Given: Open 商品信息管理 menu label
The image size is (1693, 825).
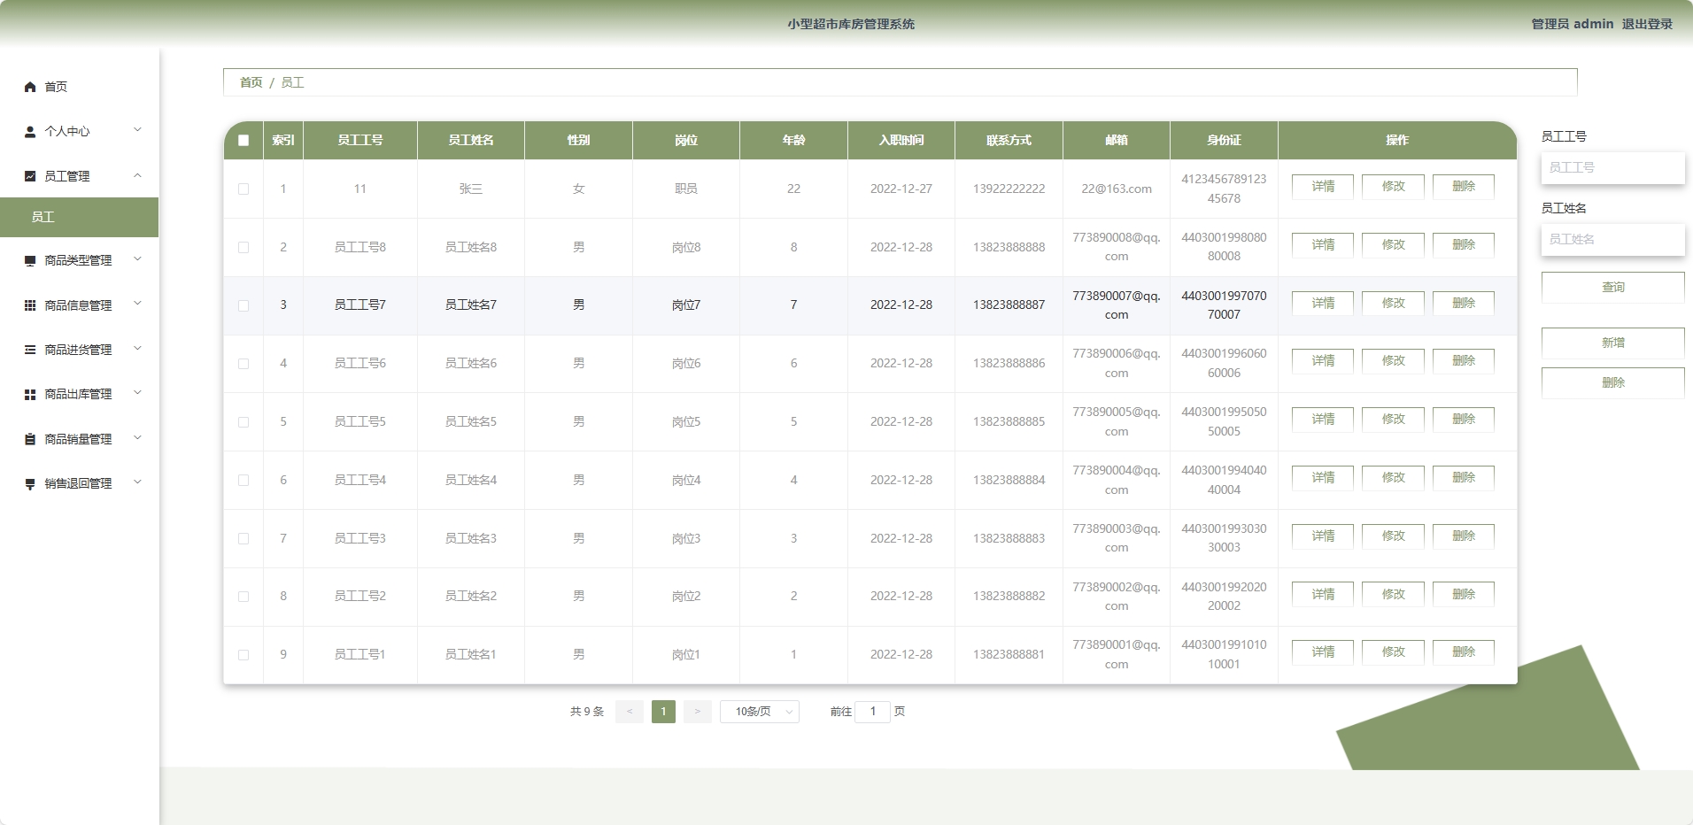Looking at the screenshot, I should (x=78, y=305).
